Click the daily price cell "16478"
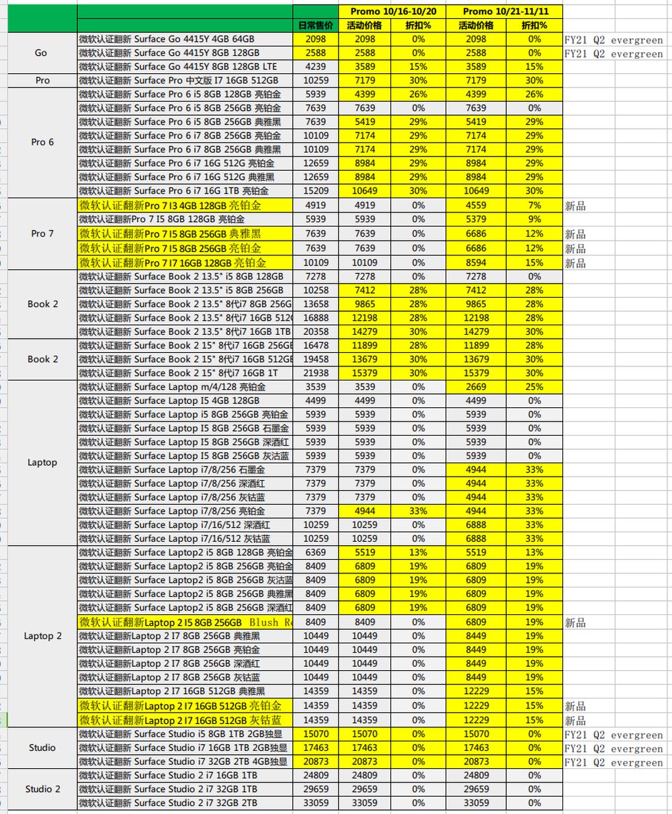The height and width of the screenshot is (814, 672). (315, 345)
